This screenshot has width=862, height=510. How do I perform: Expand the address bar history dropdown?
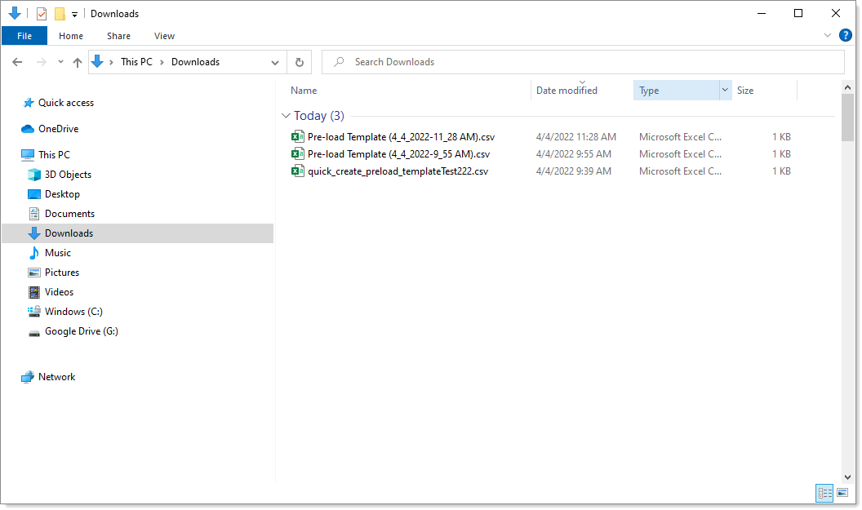pos(275,62)
